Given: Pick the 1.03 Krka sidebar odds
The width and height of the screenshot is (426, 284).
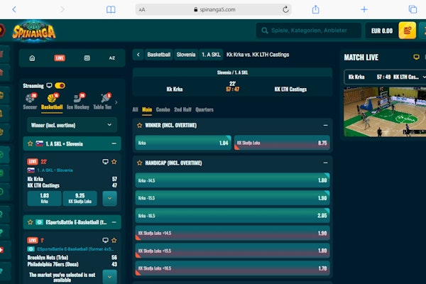Looking at the screenshot, I should tap(45, 198).
